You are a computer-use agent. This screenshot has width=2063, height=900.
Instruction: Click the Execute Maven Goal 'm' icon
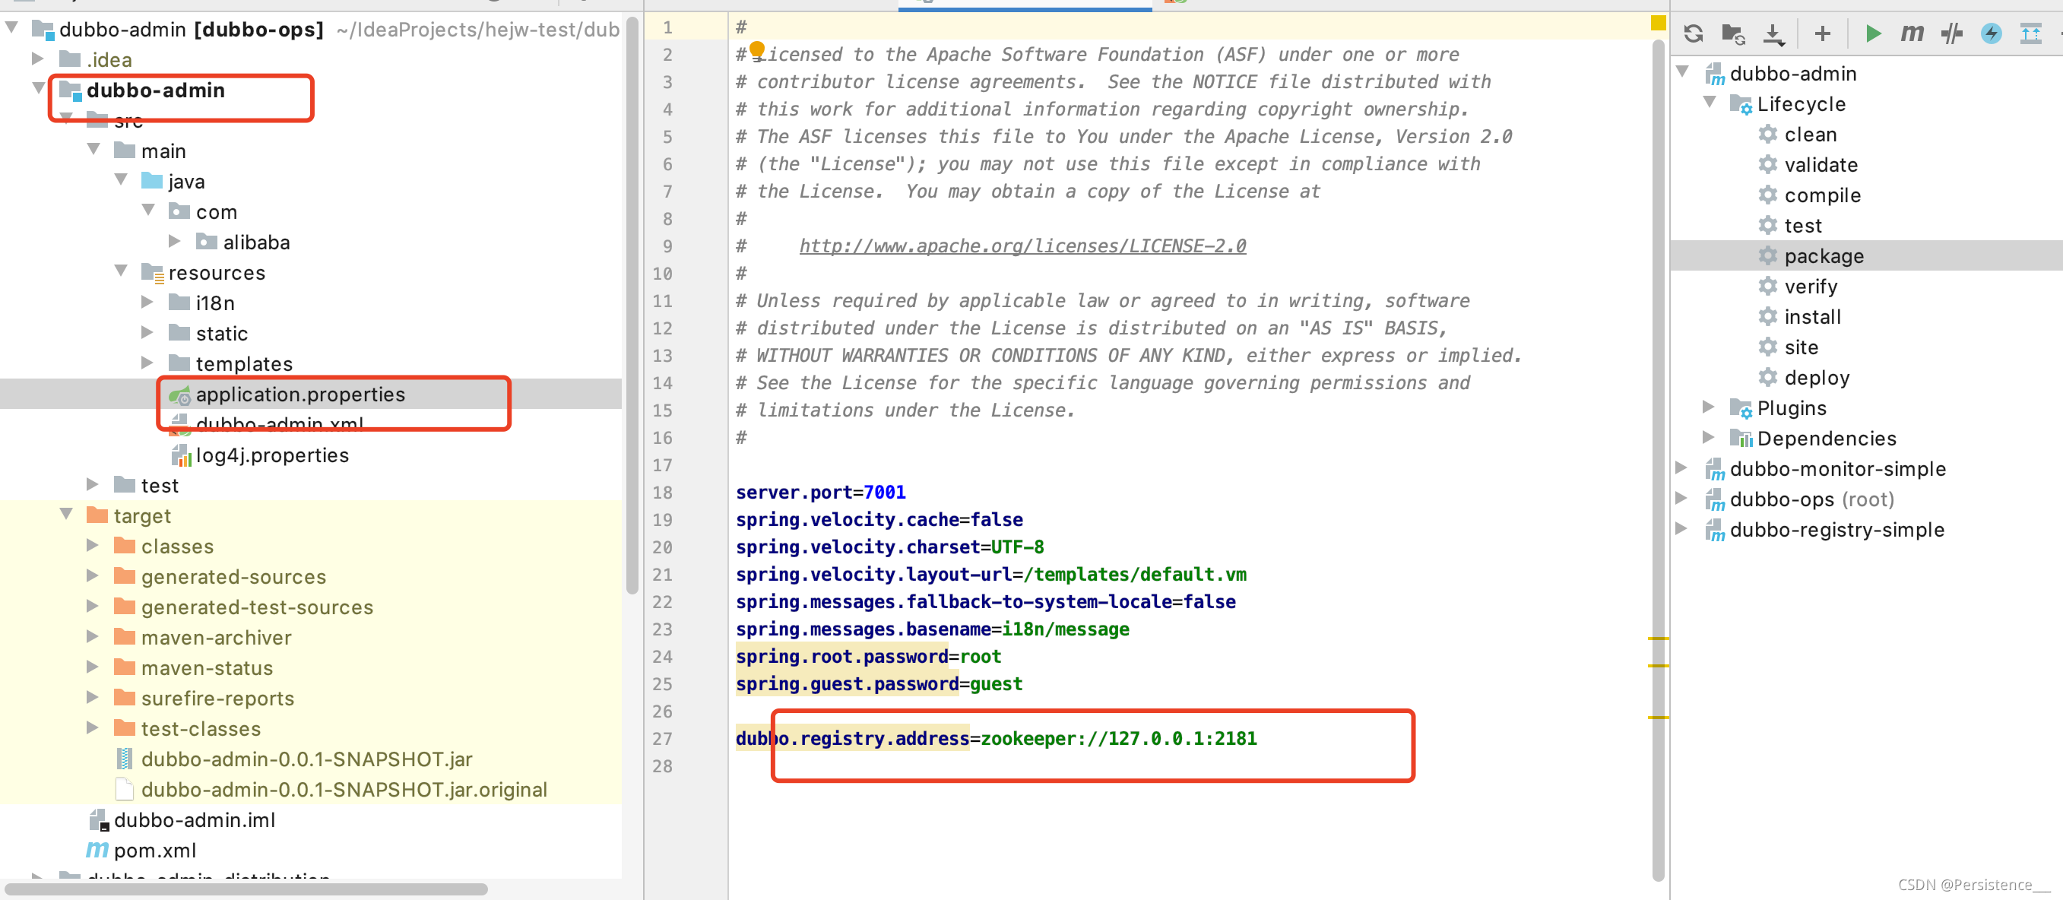(1912, 33)
